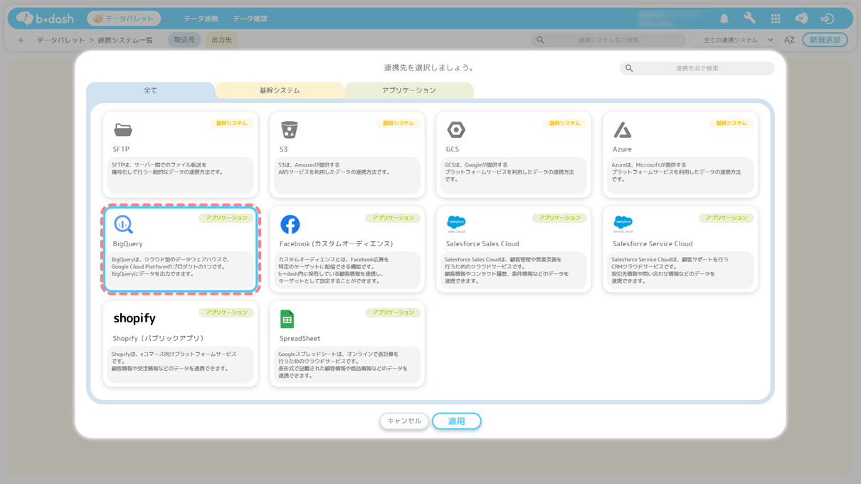This screenshot has height=484, width=861.
Task: Open the データパレット header tab
Action: coord(124,19)
